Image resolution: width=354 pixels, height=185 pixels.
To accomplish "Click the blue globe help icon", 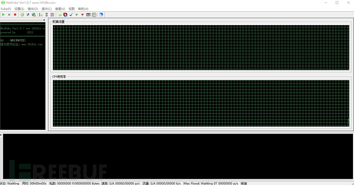I will click(101, 15).
